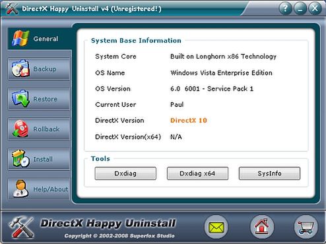Click the orange DirectX 10 value
This screenshot has height=244, width=326.
(x=189, y=121)
